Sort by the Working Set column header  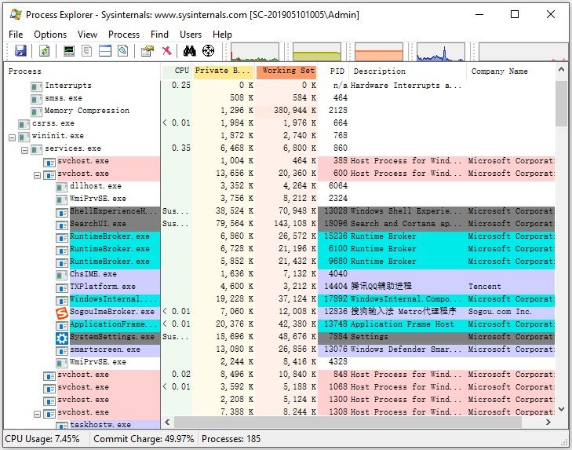point(286,71)
